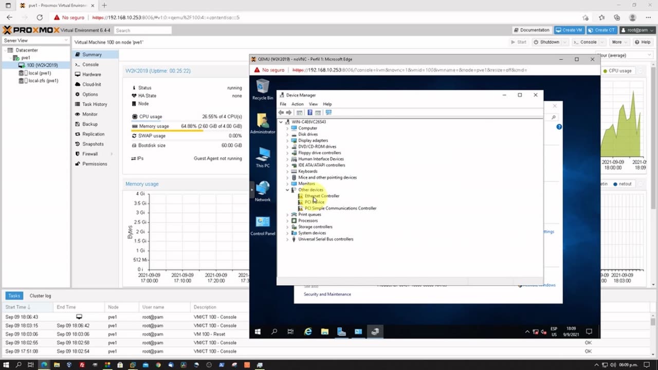Reload the Proxmox browser page
Image resolution: width=658 pixels, height=370 pixels.
[40, 17]
